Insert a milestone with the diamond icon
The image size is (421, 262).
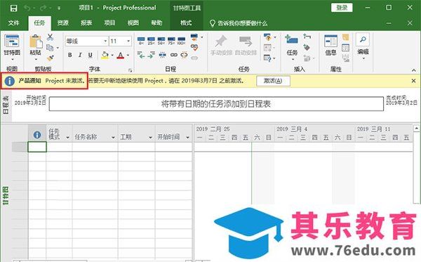[x=307, y=48]
